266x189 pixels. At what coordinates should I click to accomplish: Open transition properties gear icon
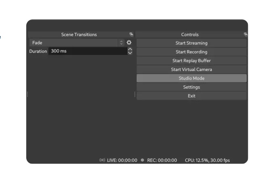[x=129, y=42]
